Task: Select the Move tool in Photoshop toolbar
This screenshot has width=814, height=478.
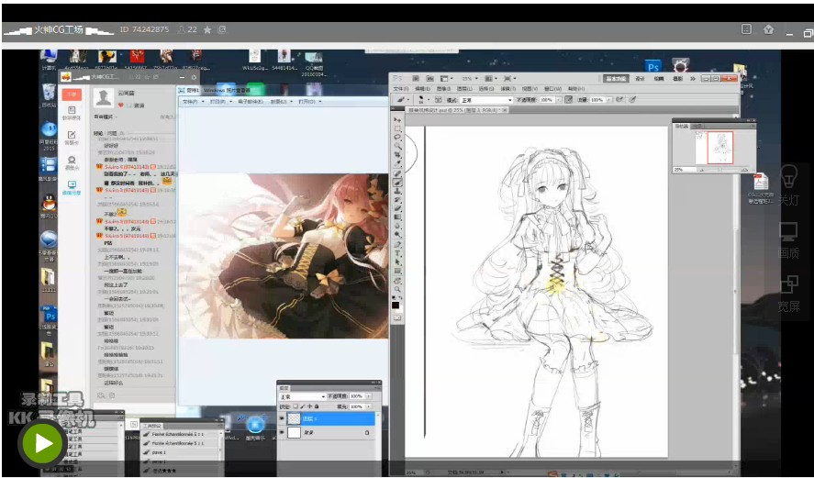Action: [398, 120]
